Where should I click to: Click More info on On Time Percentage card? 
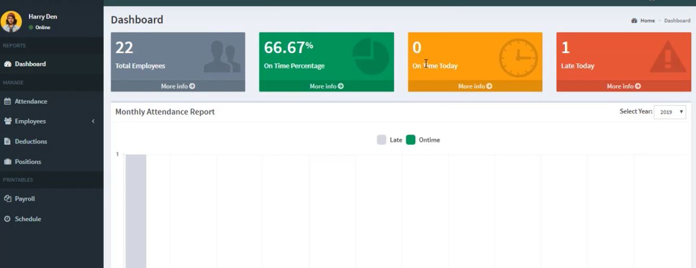(x=326, y=86)
